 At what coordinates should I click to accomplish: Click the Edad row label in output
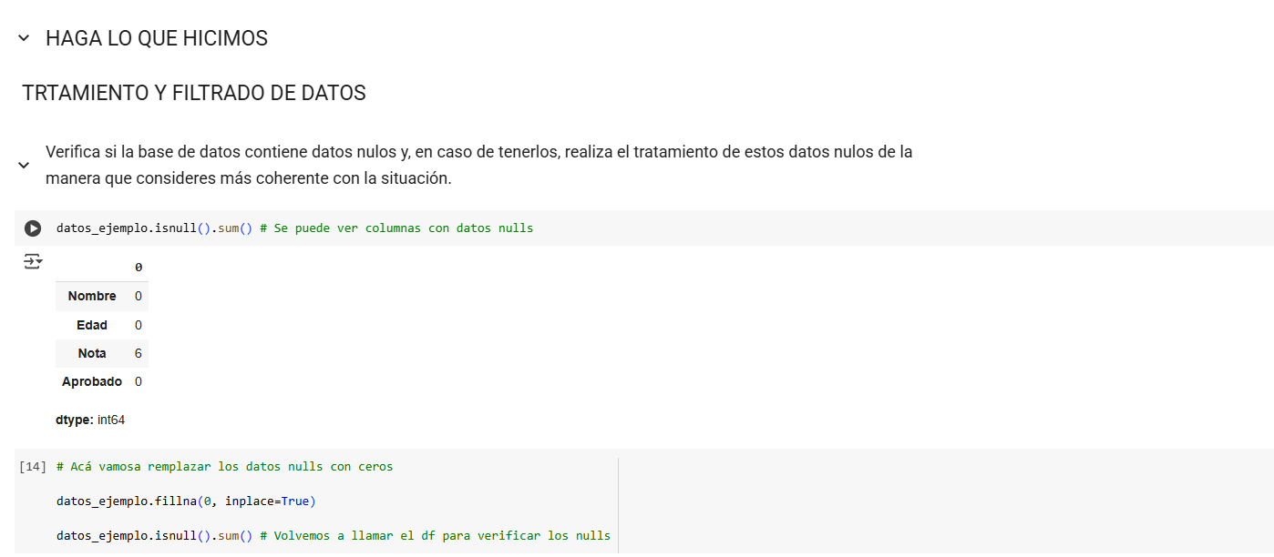(x=92, y=325)
